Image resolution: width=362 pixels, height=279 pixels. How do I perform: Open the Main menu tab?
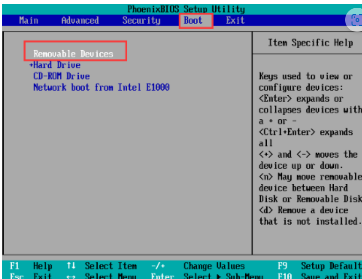coord(29,21)
